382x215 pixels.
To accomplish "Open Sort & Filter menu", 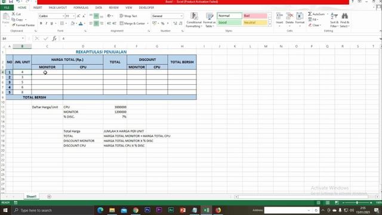I will click(x=334, y=20).
